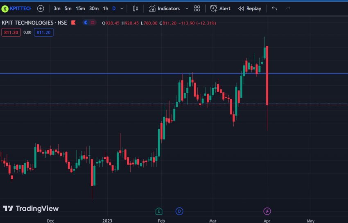The width and height of the screenshot is (348, 223).
Task: Select the daily D timeframe
Action: (x=114, y=9)
